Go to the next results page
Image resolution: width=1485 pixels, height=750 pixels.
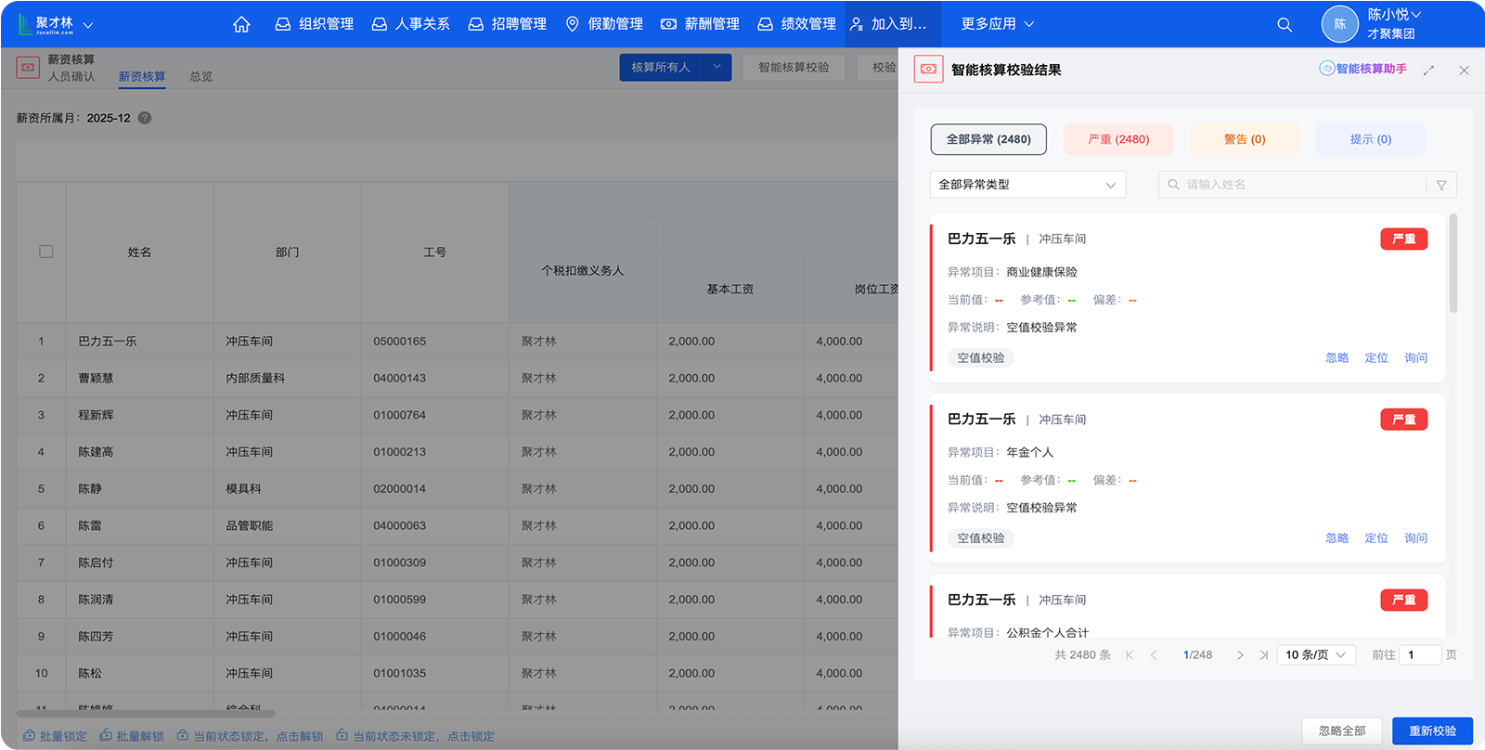(1240, 654)
